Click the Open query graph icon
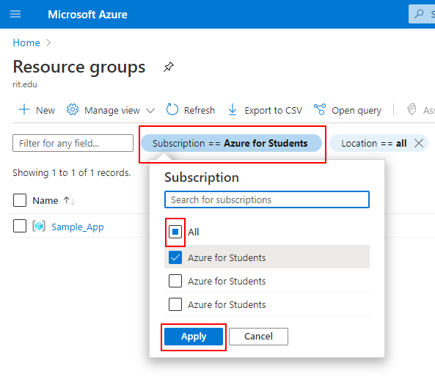 click(x=320, y=109)
